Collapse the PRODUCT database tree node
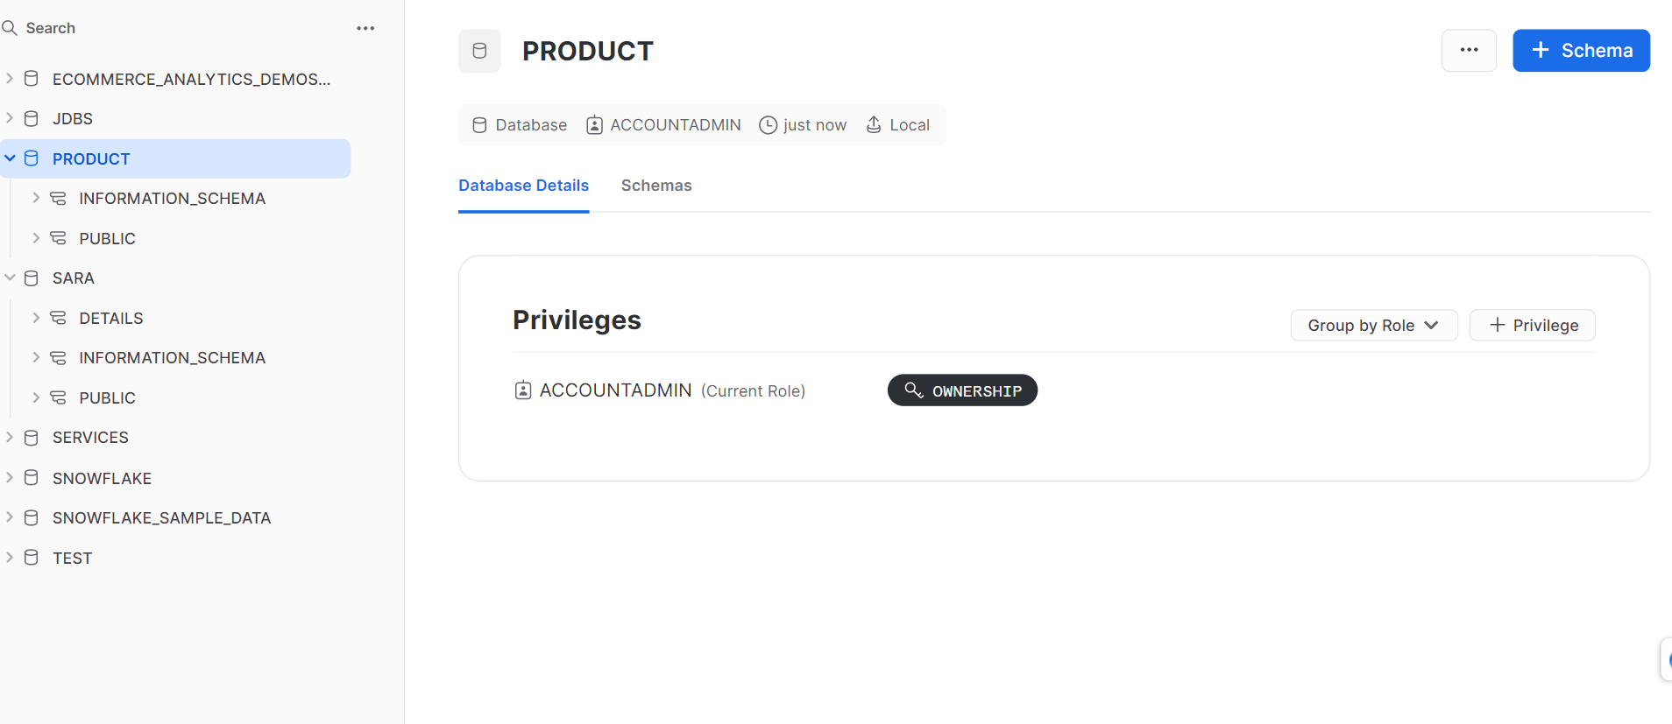Image resolution: width=1672 pixels, height=724 pixels. pos(11,158)
